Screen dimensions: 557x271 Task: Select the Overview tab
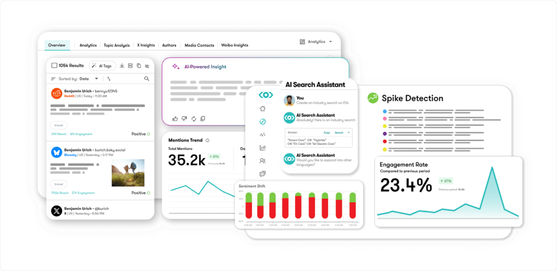(x=57, y=45)
